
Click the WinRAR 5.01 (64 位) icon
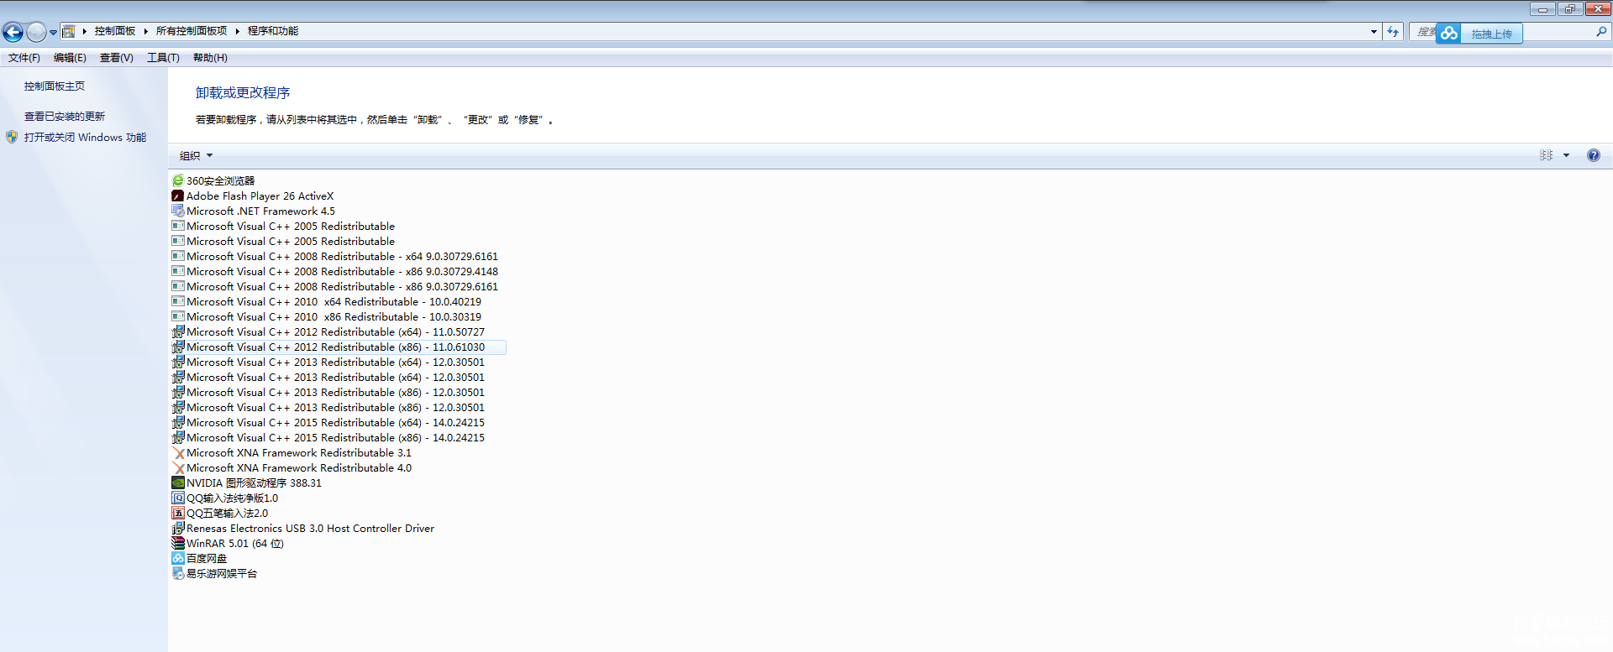[177, 543]
